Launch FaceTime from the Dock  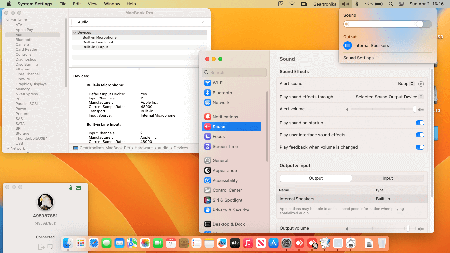[x=158, y=243]
